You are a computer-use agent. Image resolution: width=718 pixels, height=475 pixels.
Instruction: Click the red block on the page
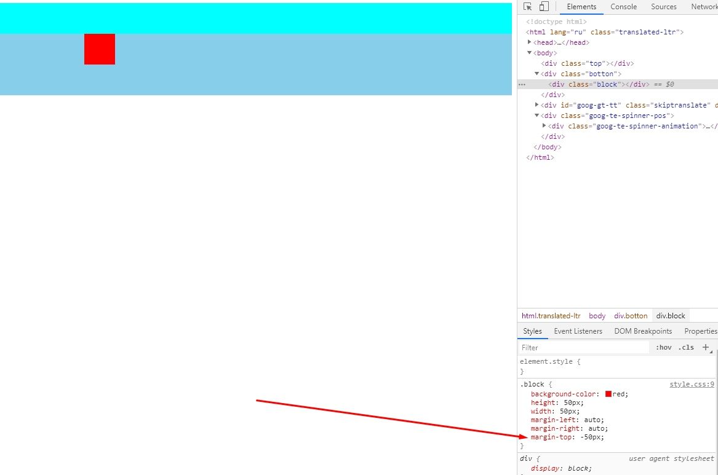[100, 49]
